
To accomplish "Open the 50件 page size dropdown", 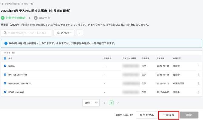I will coord(91,103).
